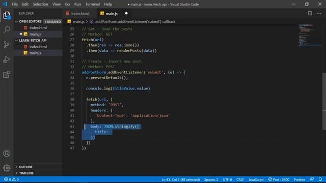Click the EXPLORER panel title
326x183 pixels.
pos(26,14)
